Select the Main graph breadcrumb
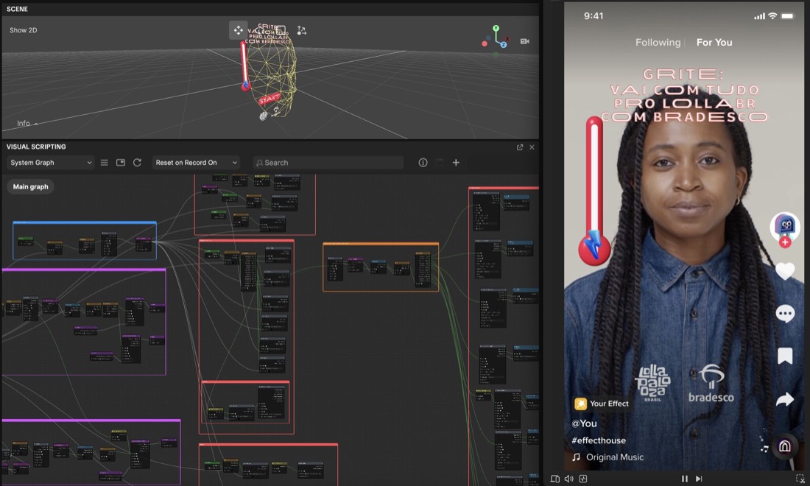This screenshot has height=486, width=810. (30, 187)
